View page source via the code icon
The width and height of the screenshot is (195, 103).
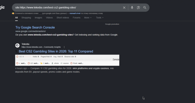[x=61, y=63]
